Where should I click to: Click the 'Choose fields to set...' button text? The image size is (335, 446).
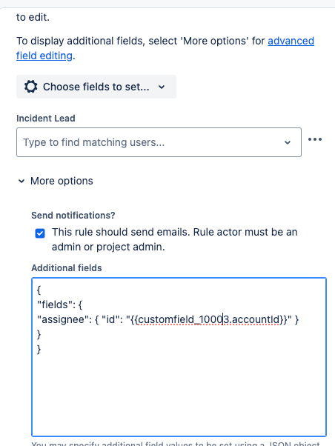[x=96, y=87]
